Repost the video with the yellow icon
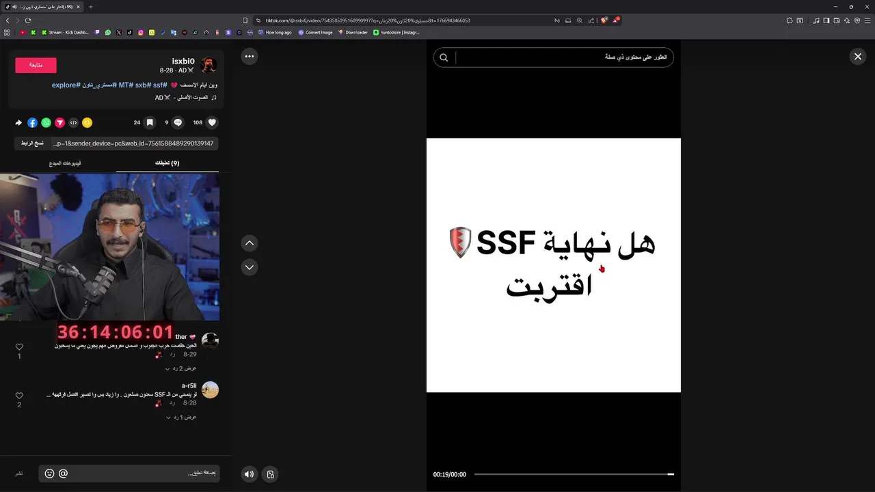 pos(87,123)
